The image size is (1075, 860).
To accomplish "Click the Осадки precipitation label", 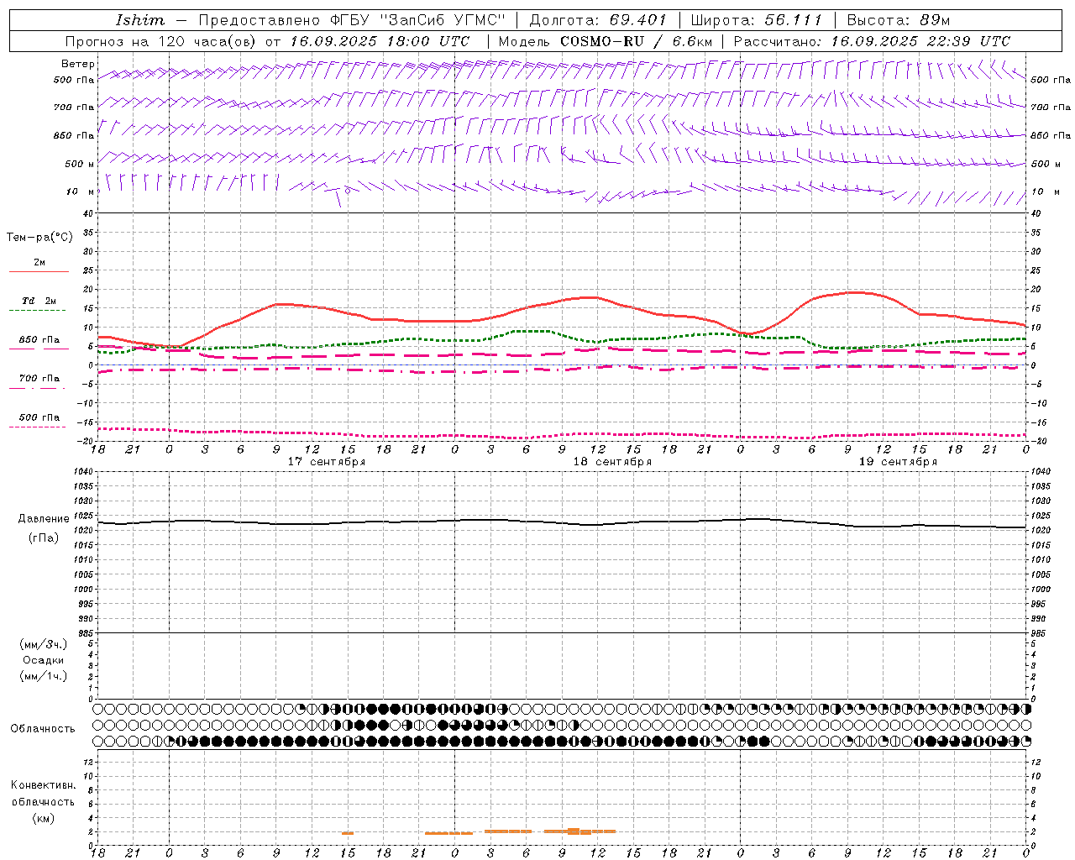I will tap(45, 660).
